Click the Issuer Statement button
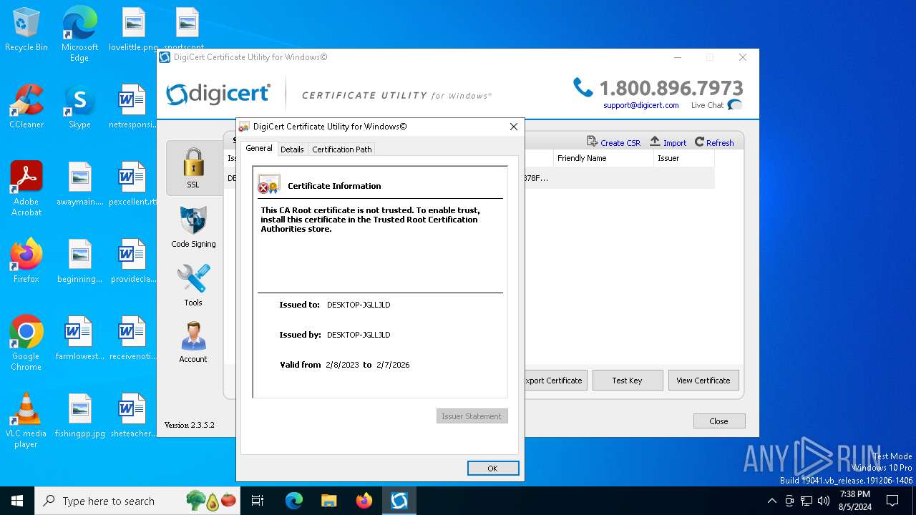The height and width of the screenshot is (515, 916). 472,416
